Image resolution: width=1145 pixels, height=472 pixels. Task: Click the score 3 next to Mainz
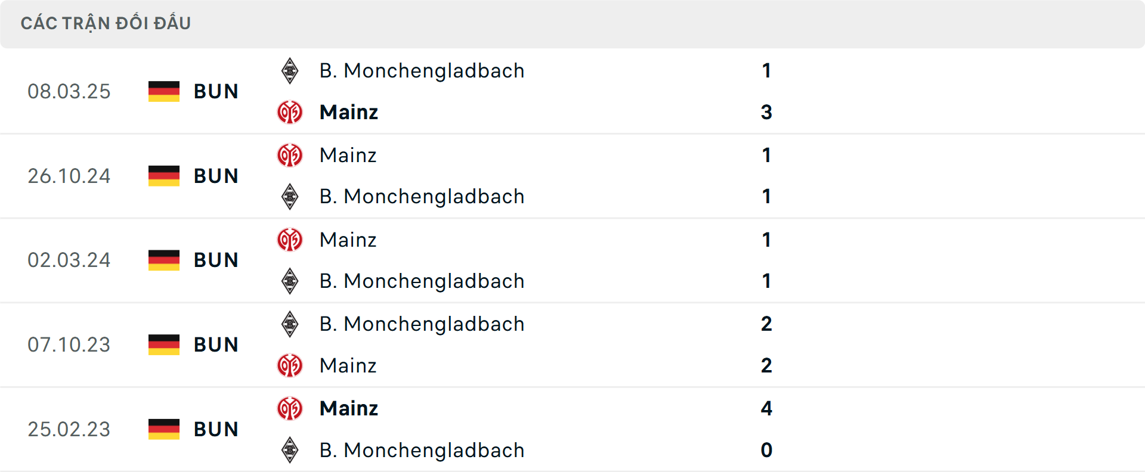pos(767,112)
